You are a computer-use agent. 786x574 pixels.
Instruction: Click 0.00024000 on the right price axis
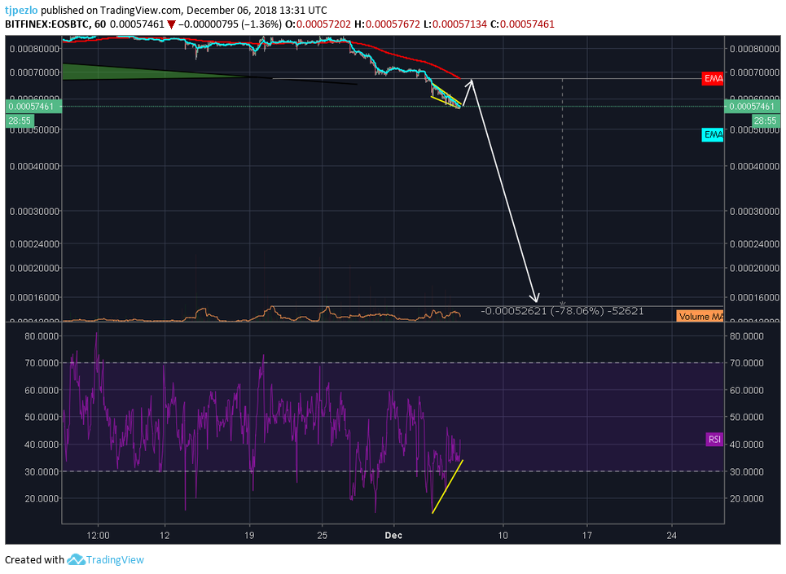(x=754, y=244)
